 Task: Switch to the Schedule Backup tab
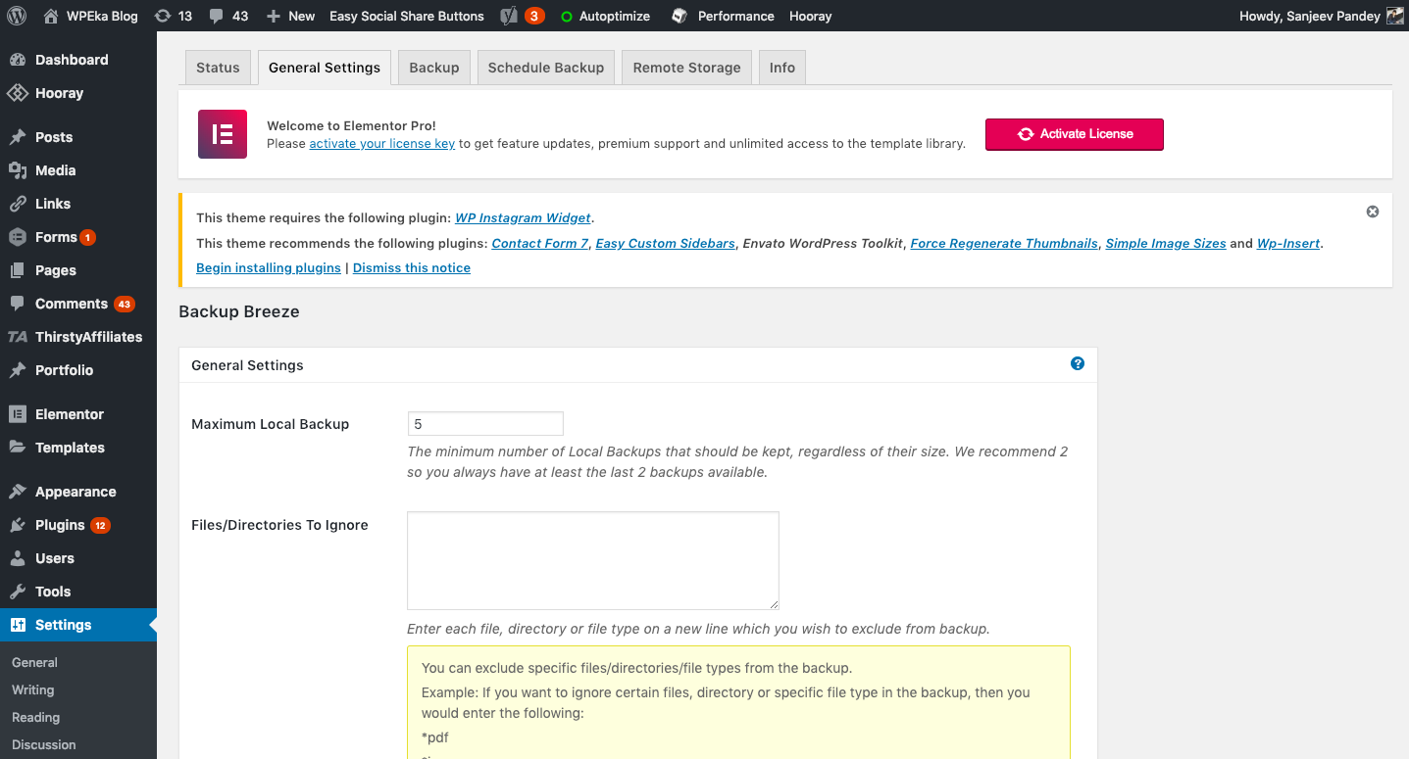[x=546, y=68]
